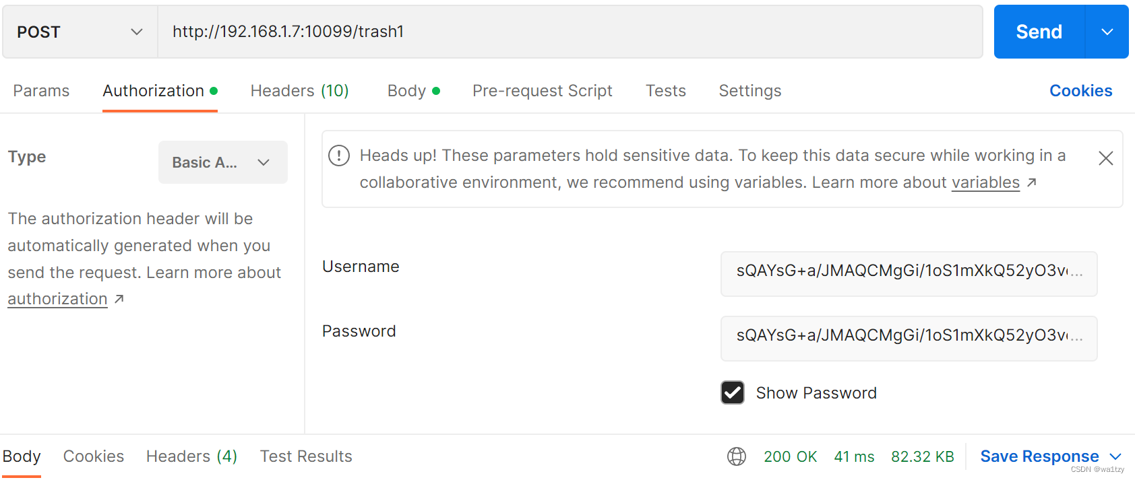Viewport: 1135px width, 480px height.
Task: Open the Cookies link
Action: [x=1080, y=91]
